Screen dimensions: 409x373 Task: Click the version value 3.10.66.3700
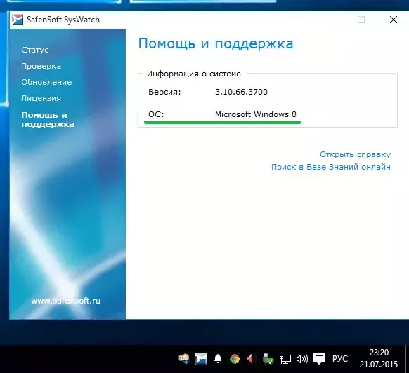pyautogui.click(x=241, y=92)
